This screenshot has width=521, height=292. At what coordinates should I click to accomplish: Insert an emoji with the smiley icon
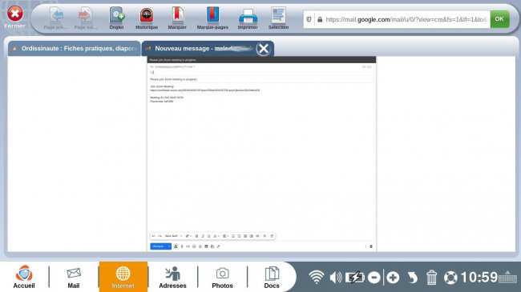(194, 246)
